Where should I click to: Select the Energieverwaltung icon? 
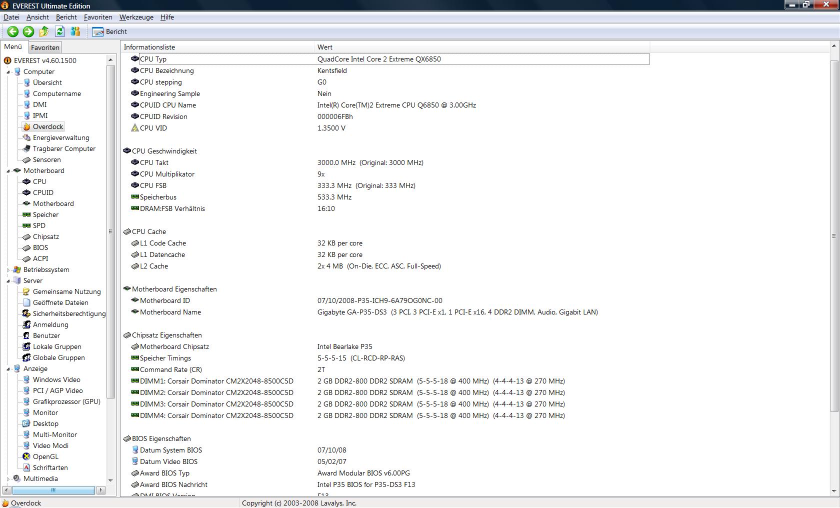tap(27, 137)
